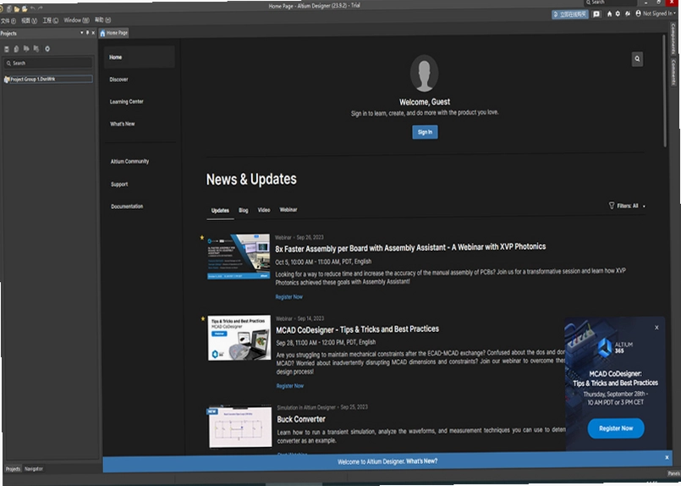The height and width of the screenshot is (486, 681).
Task: Open the MCAD CoDesigner webinar thumbnail
Action: click(239, 338)
